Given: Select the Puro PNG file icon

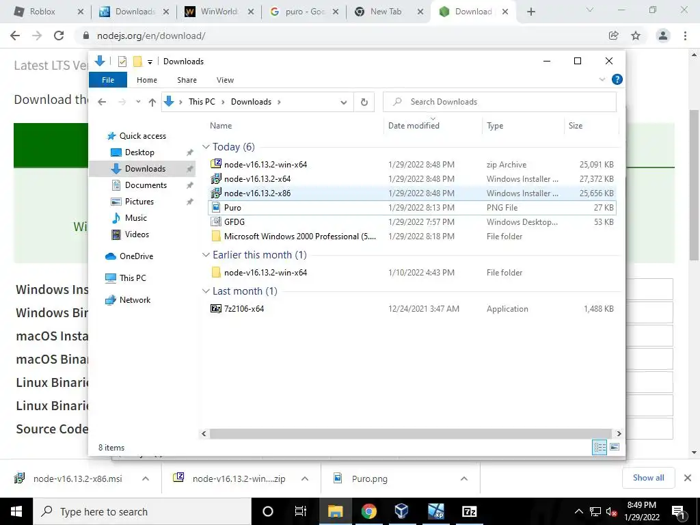Looking at the screenshot, I should click(216, 207).
